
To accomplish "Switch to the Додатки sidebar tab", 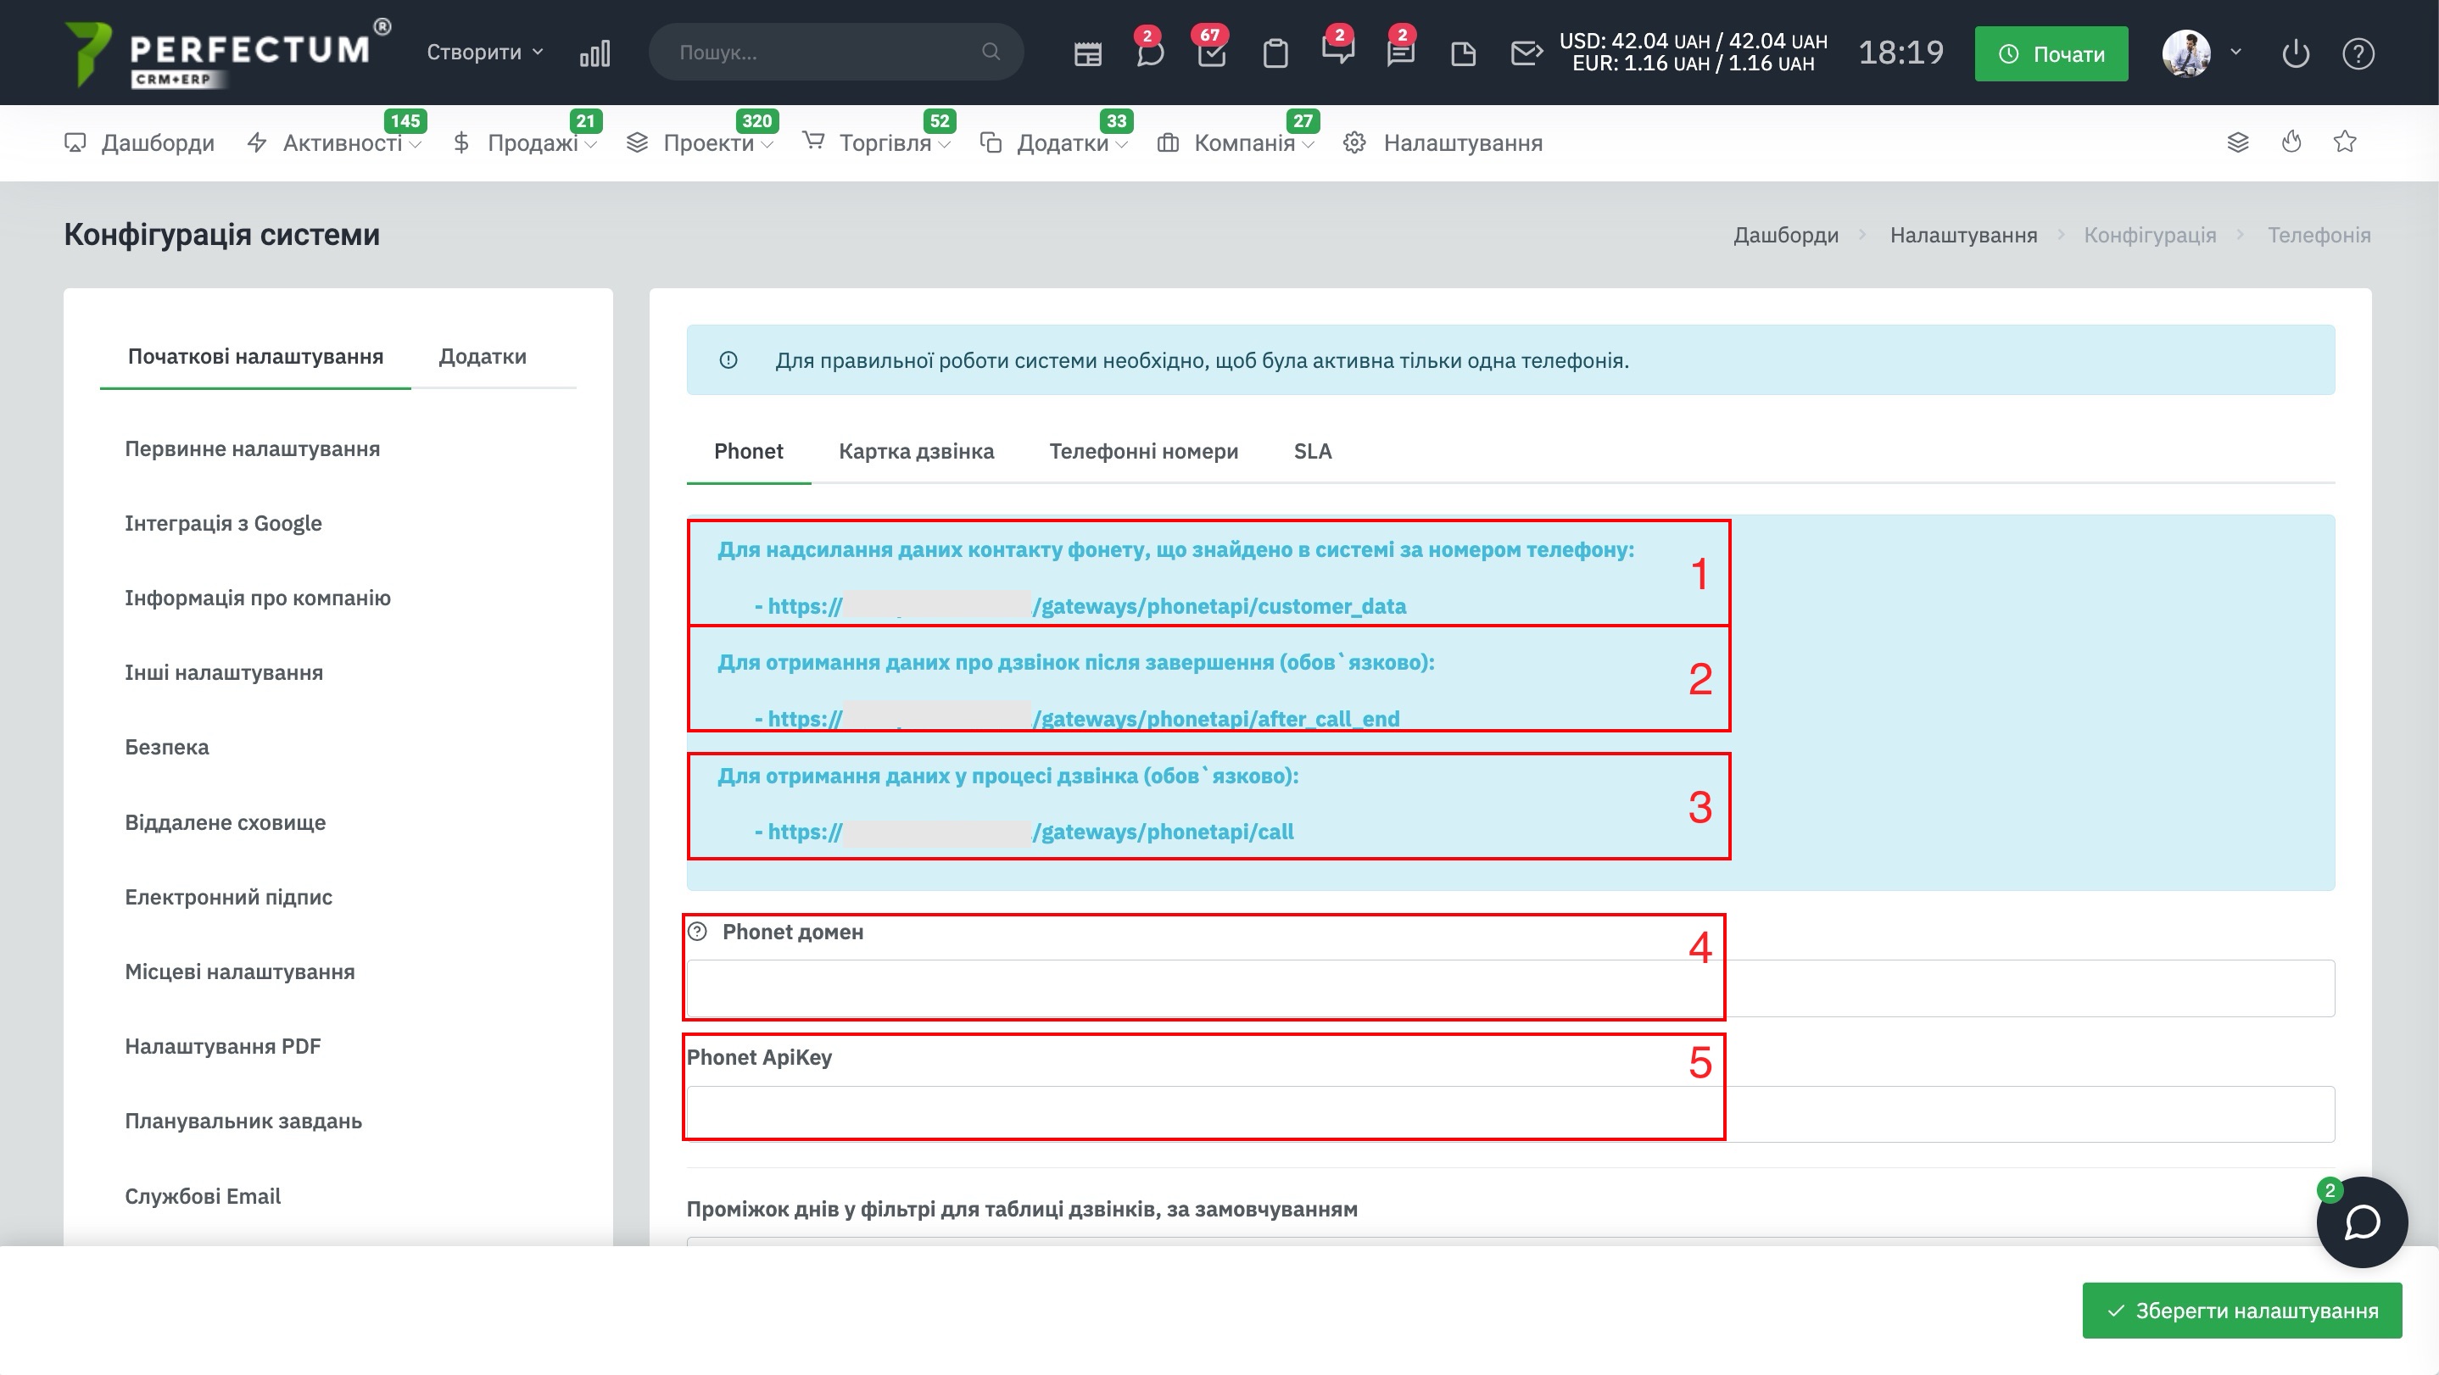I will [482, 357].
